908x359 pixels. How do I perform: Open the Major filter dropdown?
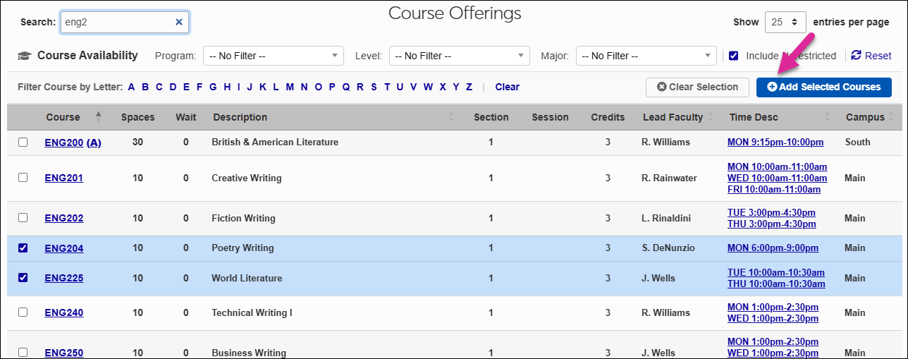(646, 56)
